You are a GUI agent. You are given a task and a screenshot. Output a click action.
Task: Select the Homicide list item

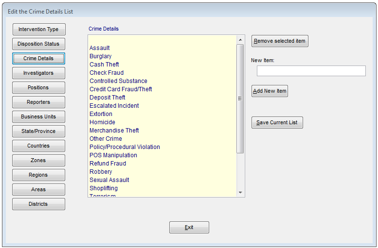coord(102,122)
